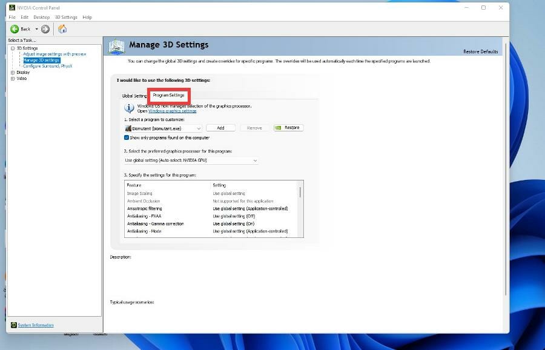Click the Add button

(x=220, y=128)
